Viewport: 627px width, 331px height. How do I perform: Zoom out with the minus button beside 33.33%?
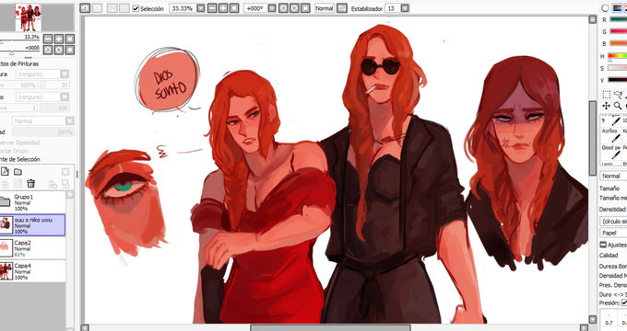pos(212,8)
